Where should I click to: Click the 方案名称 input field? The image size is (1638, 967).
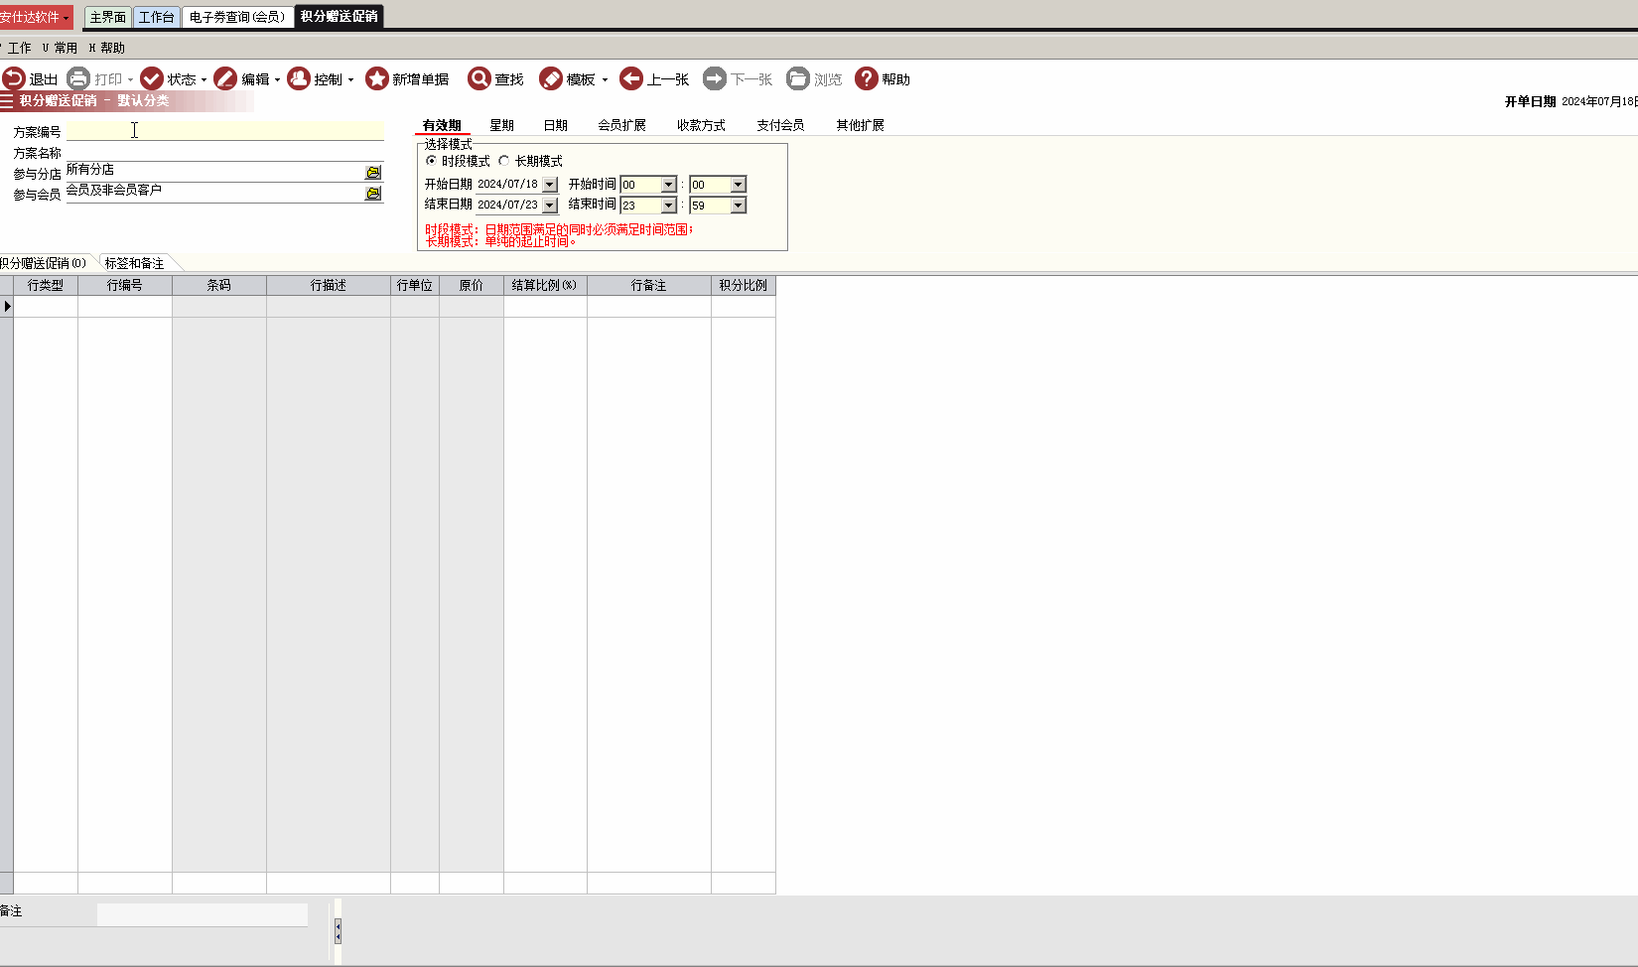pos(225,152)
